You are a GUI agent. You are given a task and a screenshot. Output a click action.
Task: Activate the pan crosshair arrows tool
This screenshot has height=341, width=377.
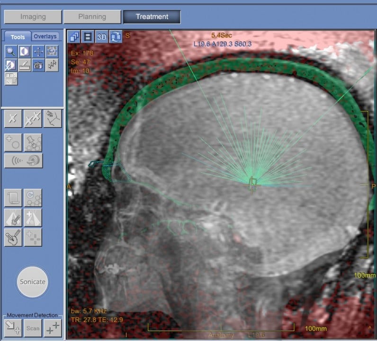tap(38, 51)
